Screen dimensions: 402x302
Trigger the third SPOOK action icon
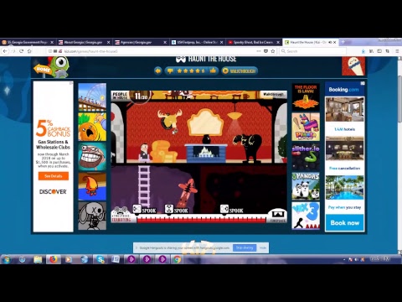pyautogui.click(x=224, y=209)
